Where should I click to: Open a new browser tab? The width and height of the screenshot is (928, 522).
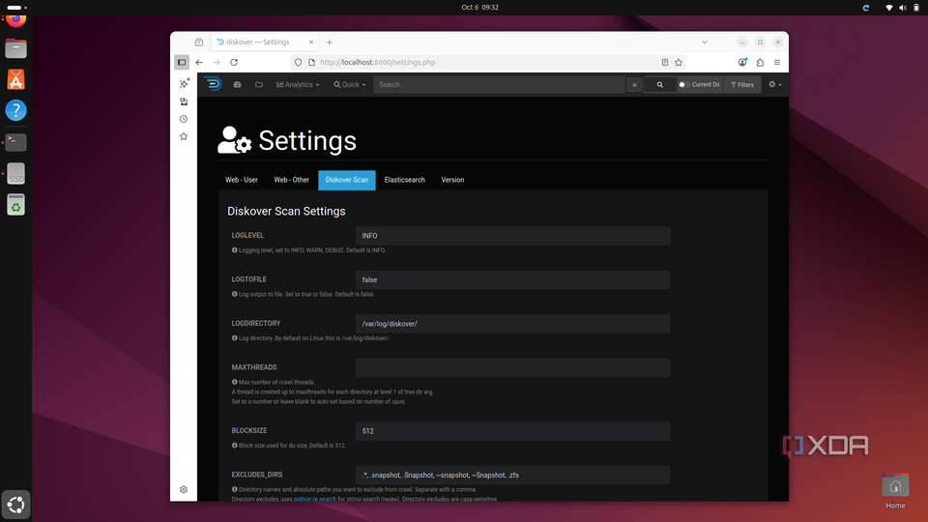tap(330, 42)
